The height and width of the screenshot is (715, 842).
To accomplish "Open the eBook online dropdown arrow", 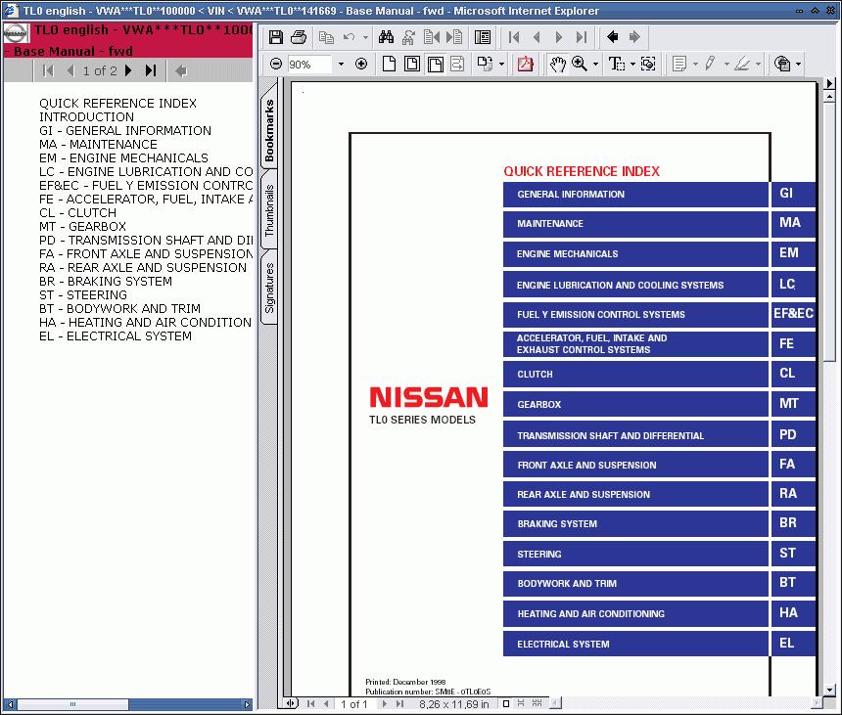I will click(x=799, y=65).
